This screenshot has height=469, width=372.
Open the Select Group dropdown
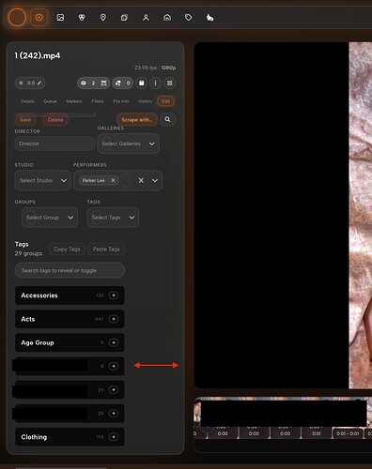[x=50, y=218]
